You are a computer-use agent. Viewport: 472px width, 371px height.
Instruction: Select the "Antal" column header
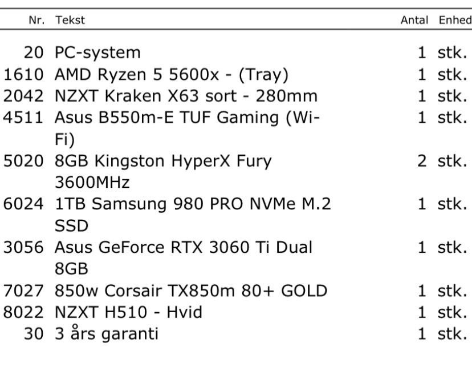pos(414,20)
